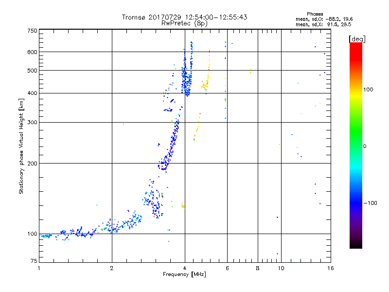Click the isolated green point near 1.7 MHz, 130 km
Image resolution: width=389 pixels, height=292 pixels.
[x=97, y=205]
